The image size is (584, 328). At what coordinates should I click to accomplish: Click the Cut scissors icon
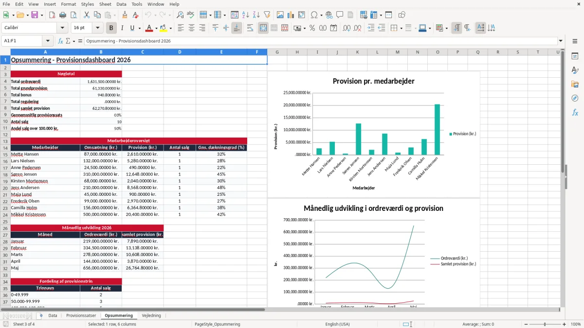pos(86,15)
